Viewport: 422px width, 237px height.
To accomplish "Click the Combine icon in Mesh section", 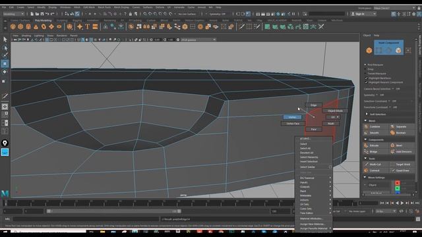I will [x=367, y=126].
